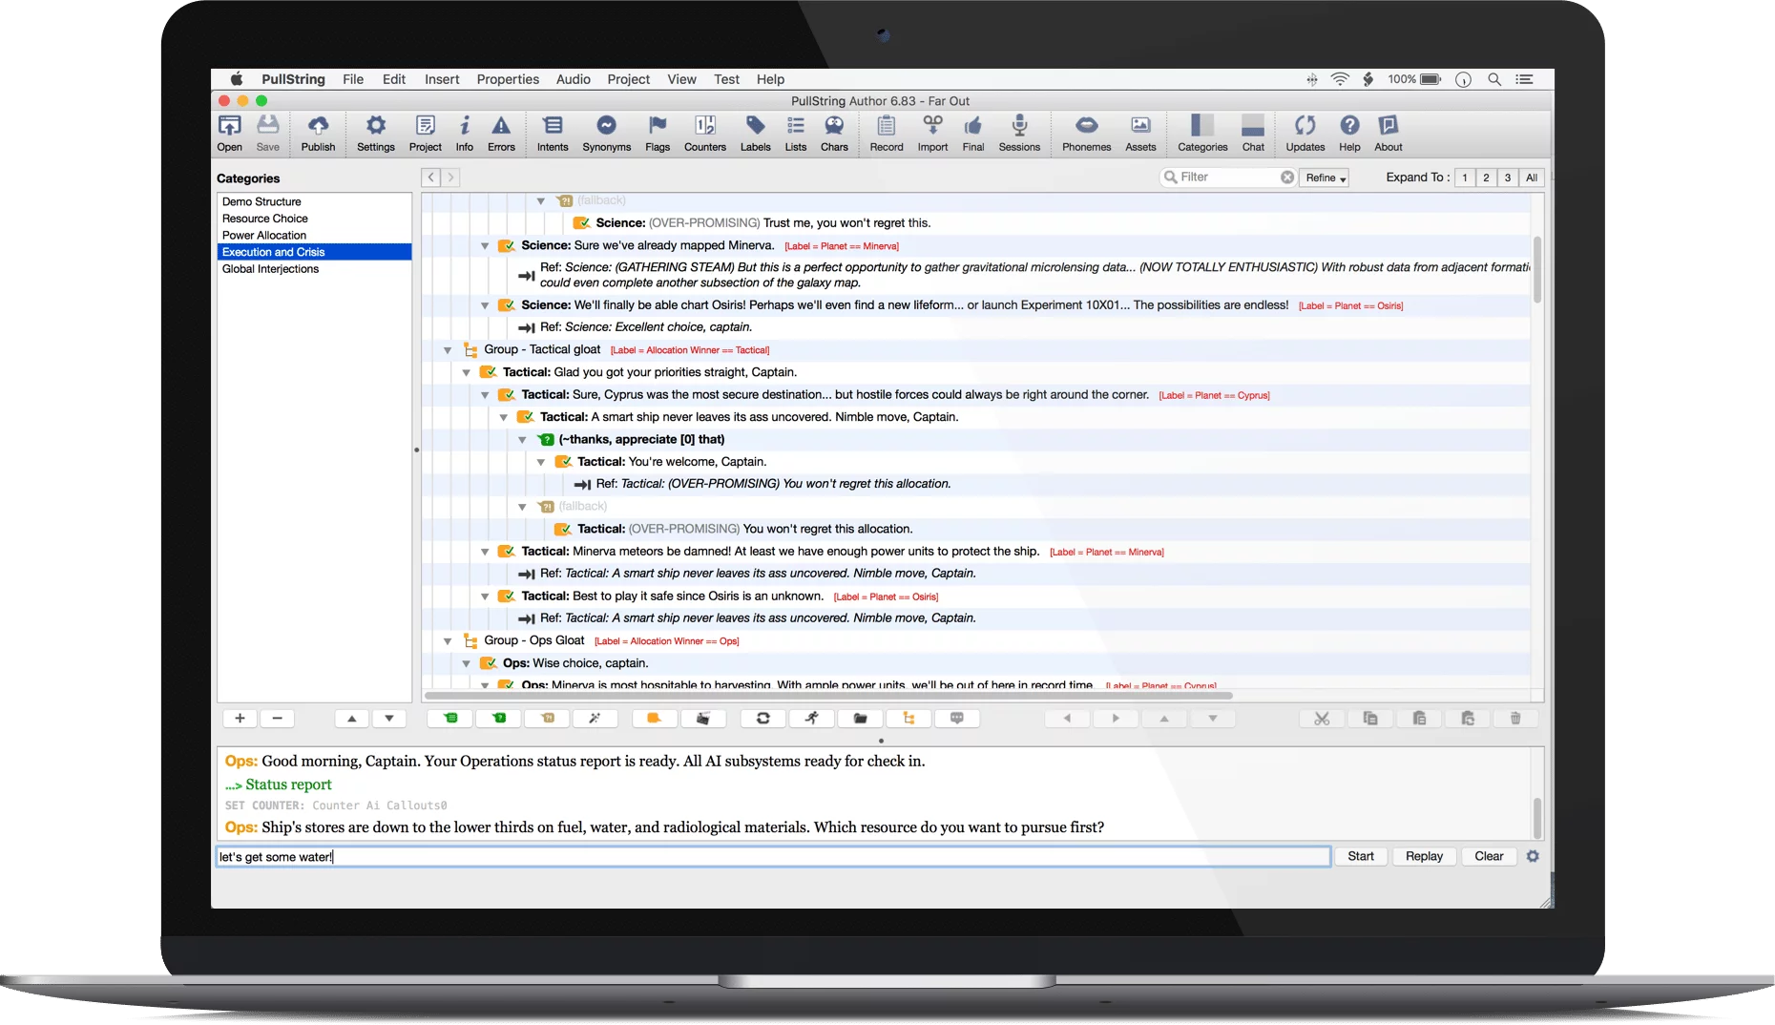Click the Start button in chat panel
This screenshot has width=1775, height=1025.
tap(1361, 856)
